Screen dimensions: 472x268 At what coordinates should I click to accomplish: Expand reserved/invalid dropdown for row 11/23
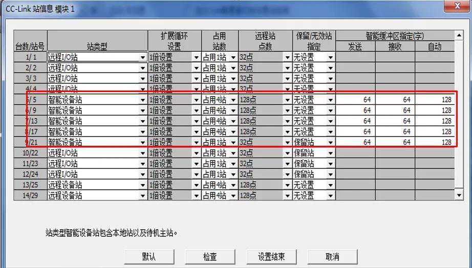tap(330, 164)
